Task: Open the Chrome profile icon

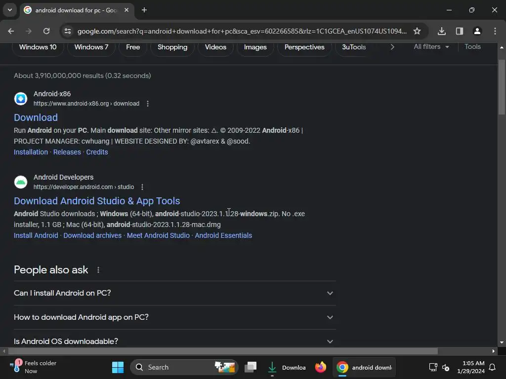Action: tap(477, 31)
